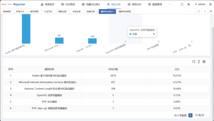Expand the more menus ellipsis

point(170,4)
